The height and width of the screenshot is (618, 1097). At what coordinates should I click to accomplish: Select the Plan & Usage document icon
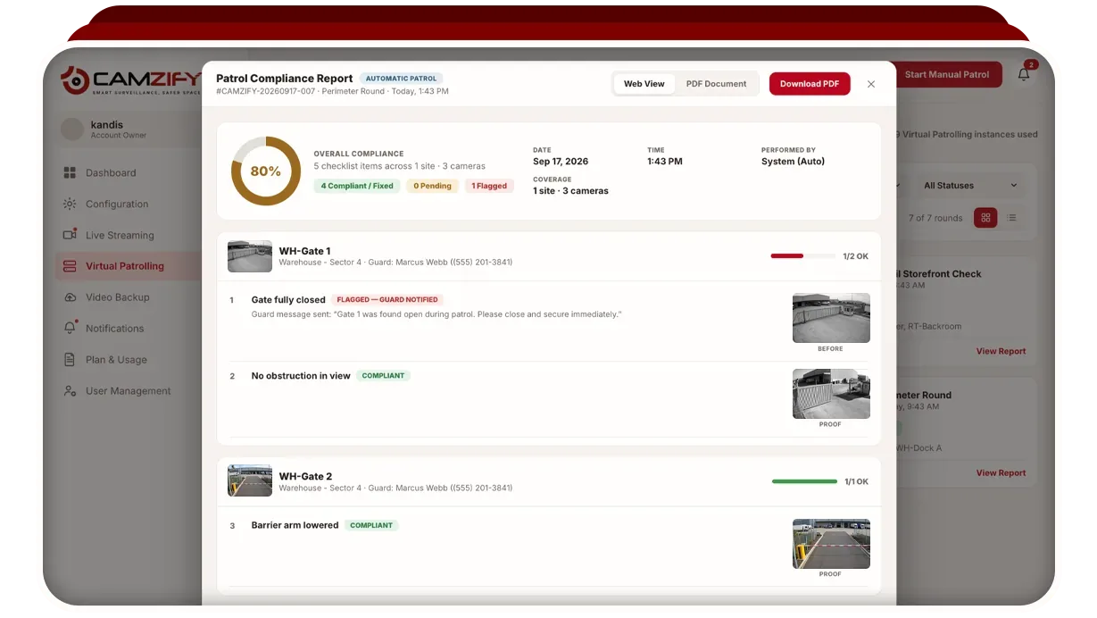pyautogui.click(x=70, y=360)
